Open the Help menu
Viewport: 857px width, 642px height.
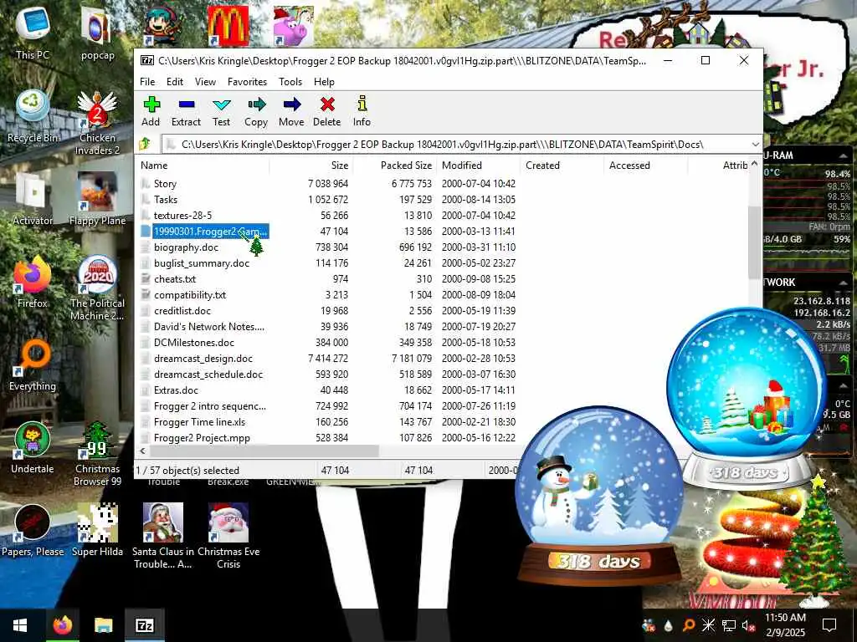coord(324,82)
